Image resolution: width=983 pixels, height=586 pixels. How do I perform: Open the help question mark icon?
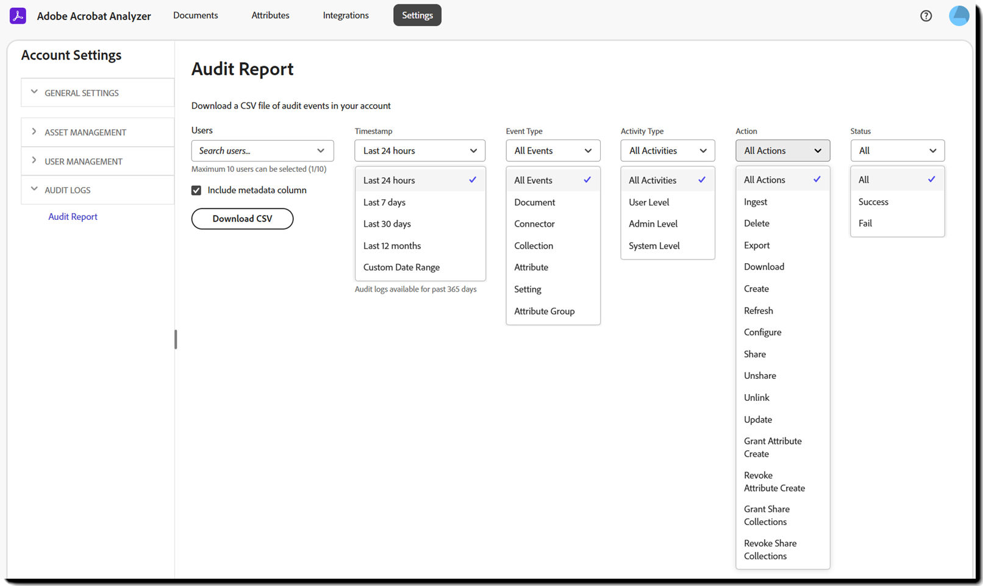click(926, 16)
